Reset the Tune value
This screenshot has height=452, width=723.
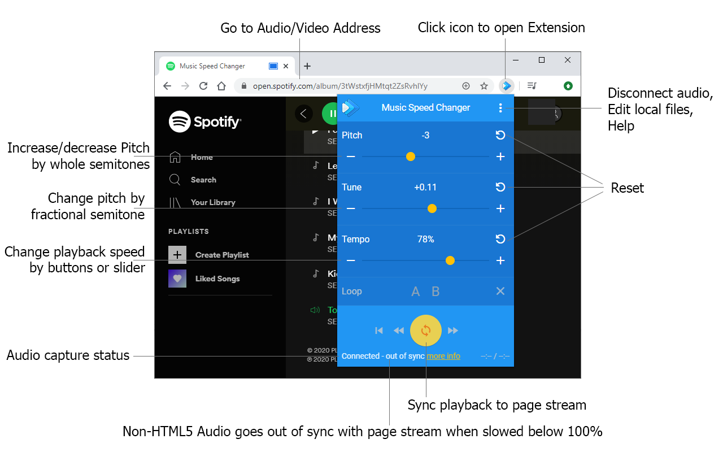click(500, 187)
